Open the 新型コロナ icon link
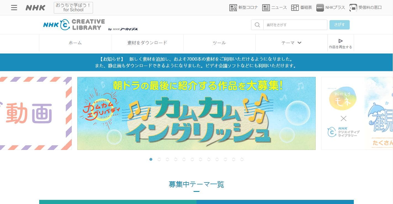Viewport: 393px width, 204px height. (x=233, y=8)
